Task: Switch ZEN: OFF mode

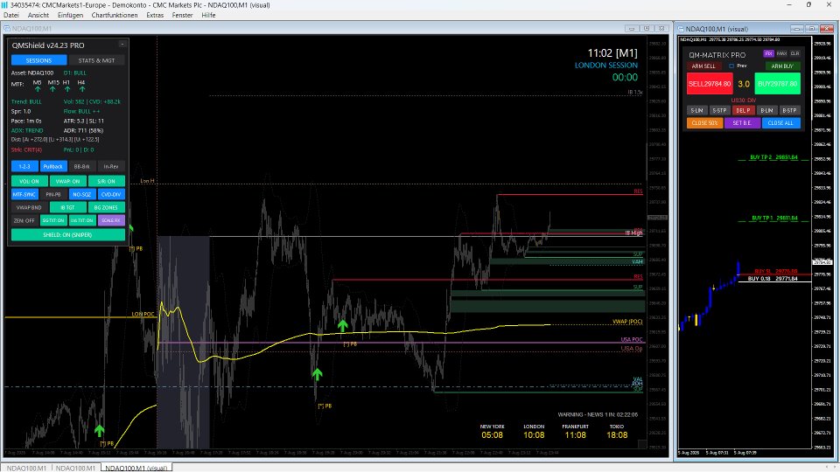Action: [x=24, y=220]
